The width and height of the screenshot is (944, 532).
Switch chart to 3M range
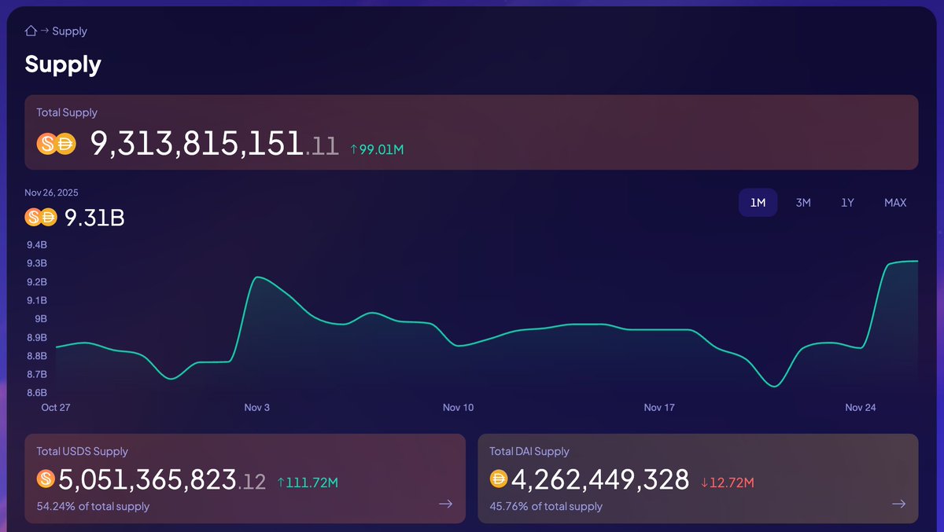pyautogui.click(x=803, y=203)
